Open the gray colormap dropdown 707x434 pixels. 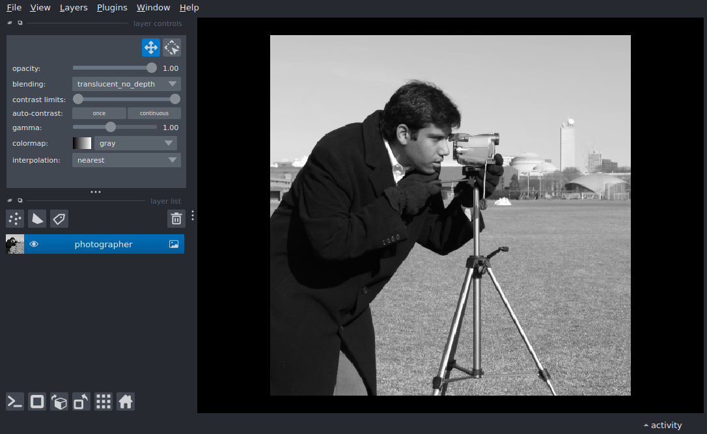[x=135, y=143]
